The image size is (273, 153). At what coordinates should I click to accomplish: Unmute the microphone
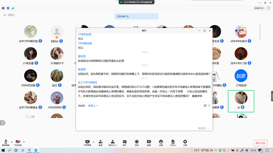[6, 143]
